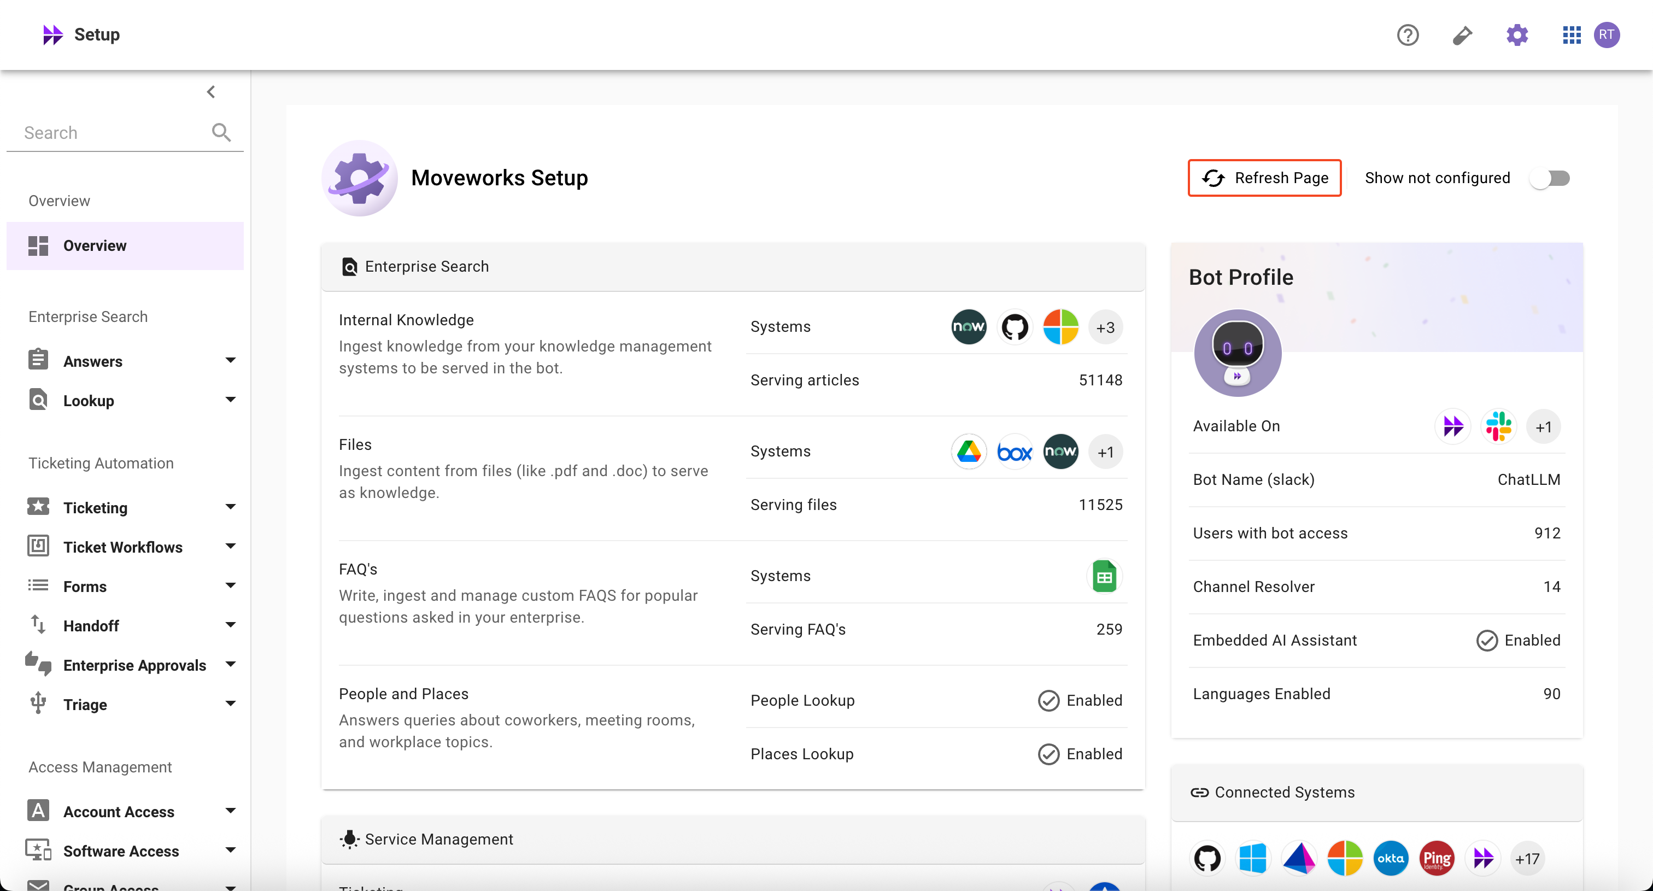
Task: Expand the Answers sidebar section
Action: (230, 360)
